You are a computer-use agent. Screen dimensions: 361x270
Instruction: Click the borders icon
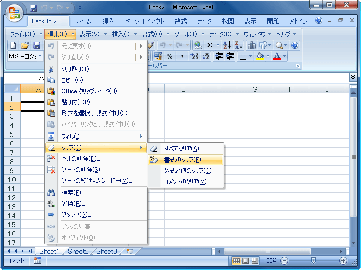[243, 56]
